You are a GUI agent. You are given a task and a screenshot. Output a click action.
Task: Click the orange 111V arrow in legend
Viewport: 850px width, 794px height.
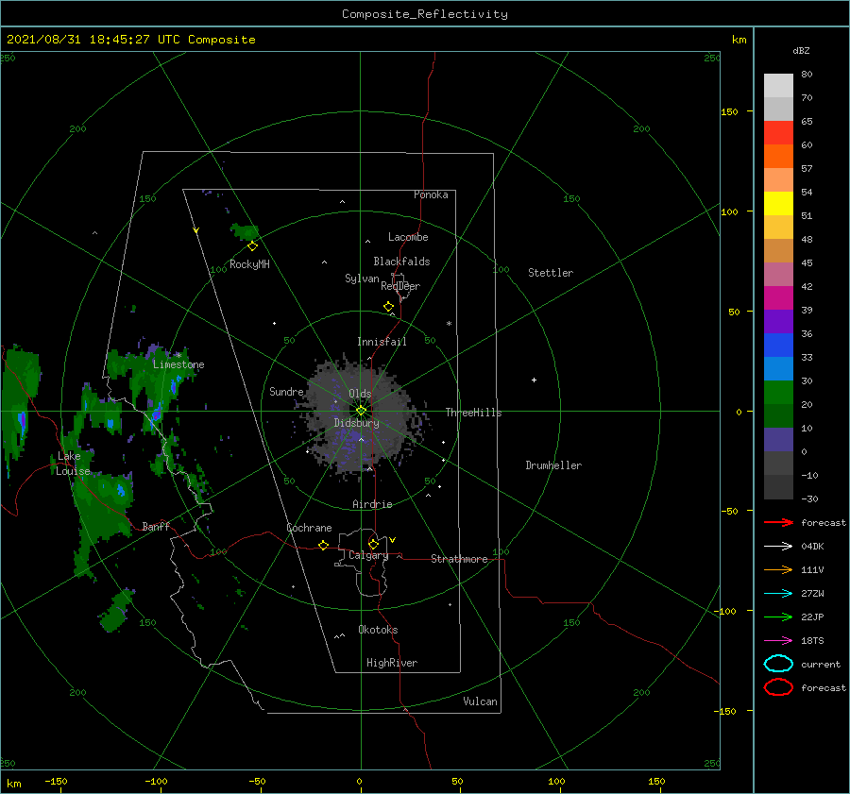pos(778,569)
